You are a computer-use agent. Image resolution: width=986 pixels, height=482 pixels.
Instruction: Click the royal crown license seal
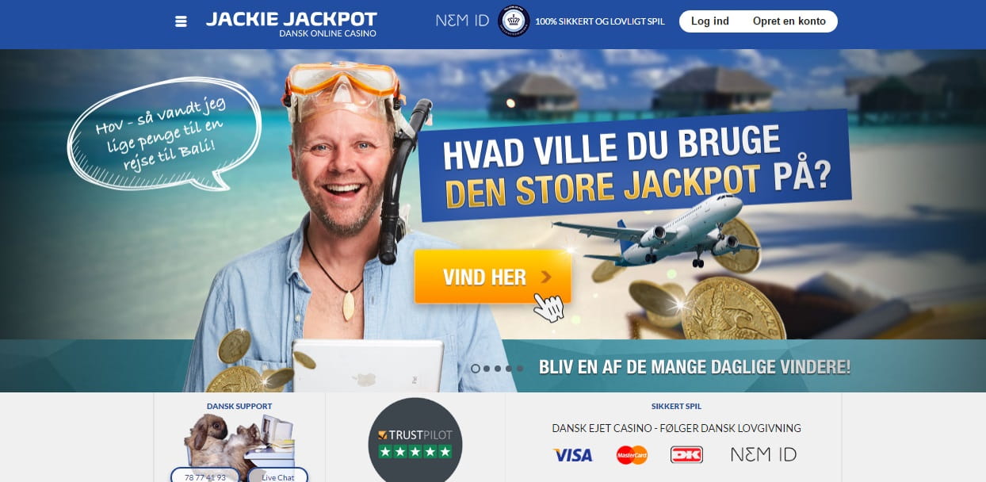coord(514,21)
